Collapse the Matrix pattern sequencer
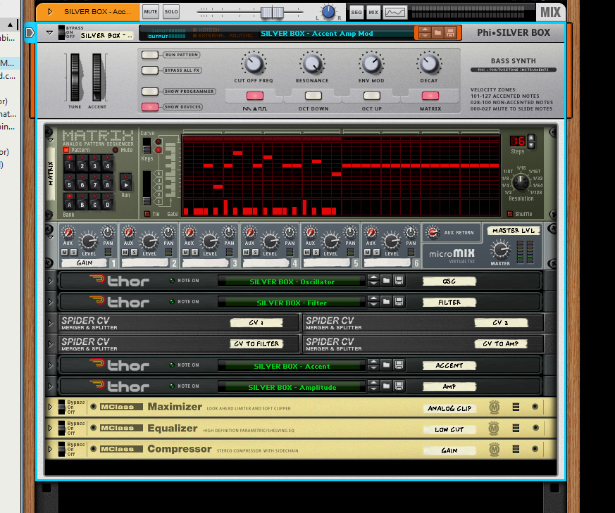 pyautogui.click(x=50, y=140)
